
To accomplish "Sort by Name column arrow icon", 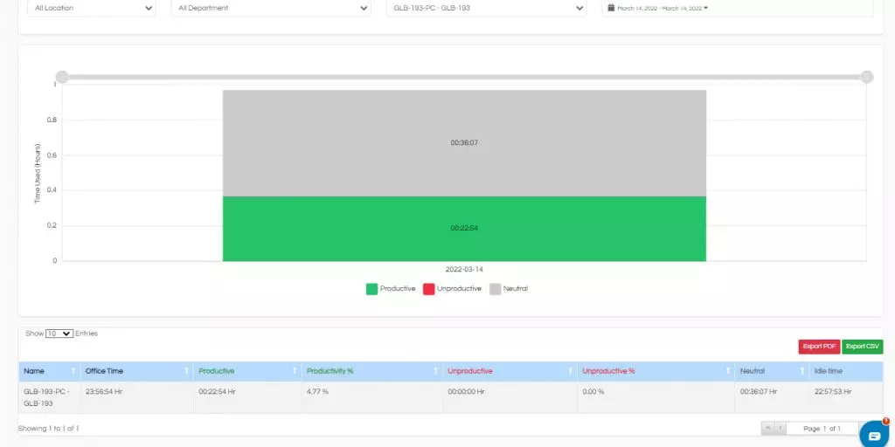I will coord(73,371).
